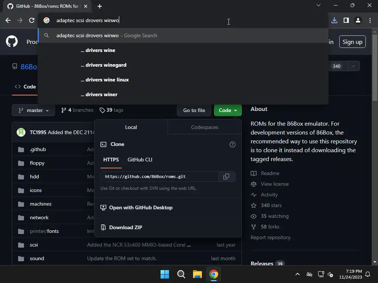378x283 pixels.
Task: Click the browser back arrow
Action: [x=8, y=21]
